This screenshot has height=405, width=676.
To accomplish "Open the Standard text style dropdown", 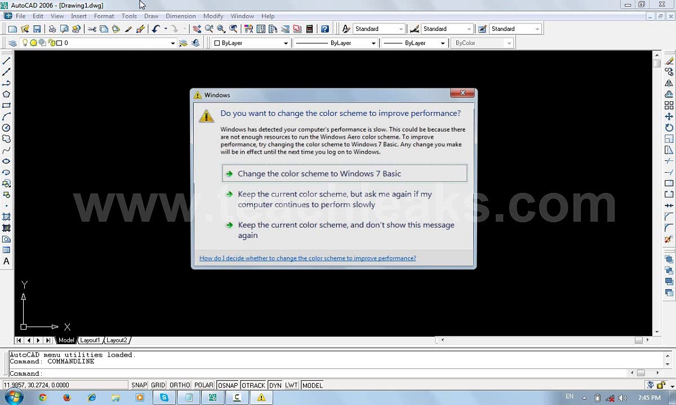I will 401,29.
